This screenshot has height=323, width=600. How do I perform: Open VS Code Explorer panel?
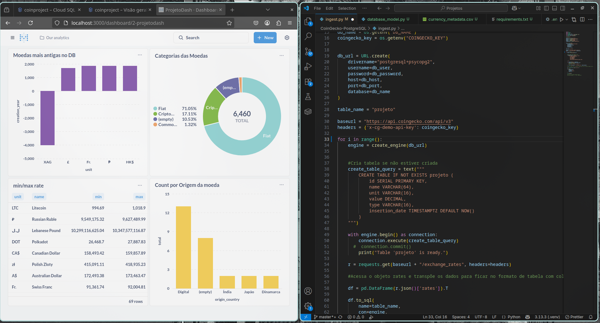[308, 21]
